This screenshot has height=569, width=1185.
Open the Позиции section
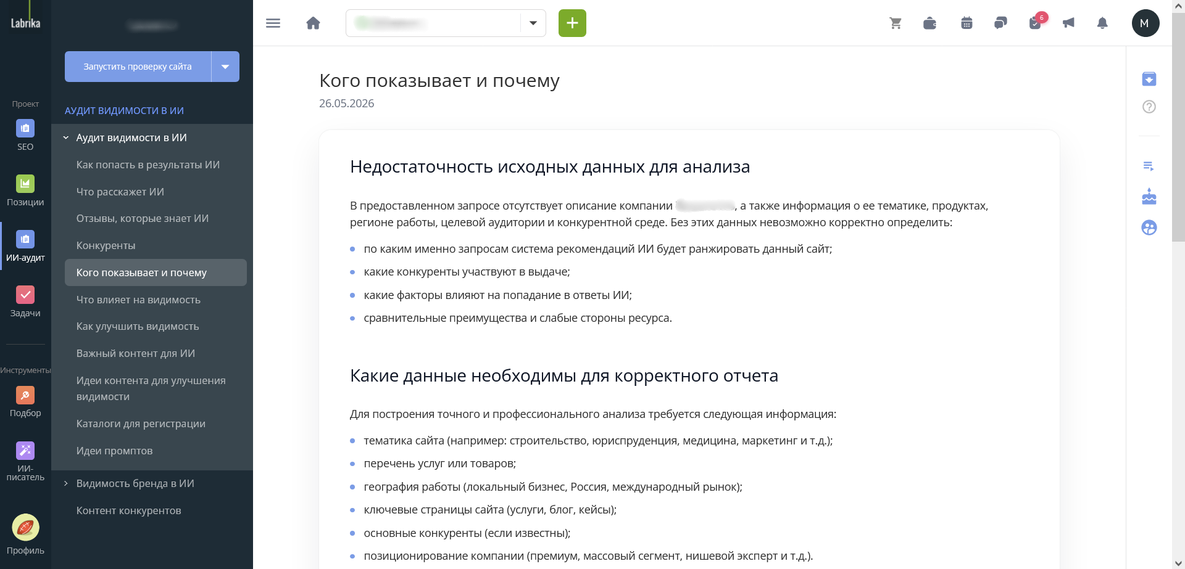pyautogui.click(x=25, y=190)
